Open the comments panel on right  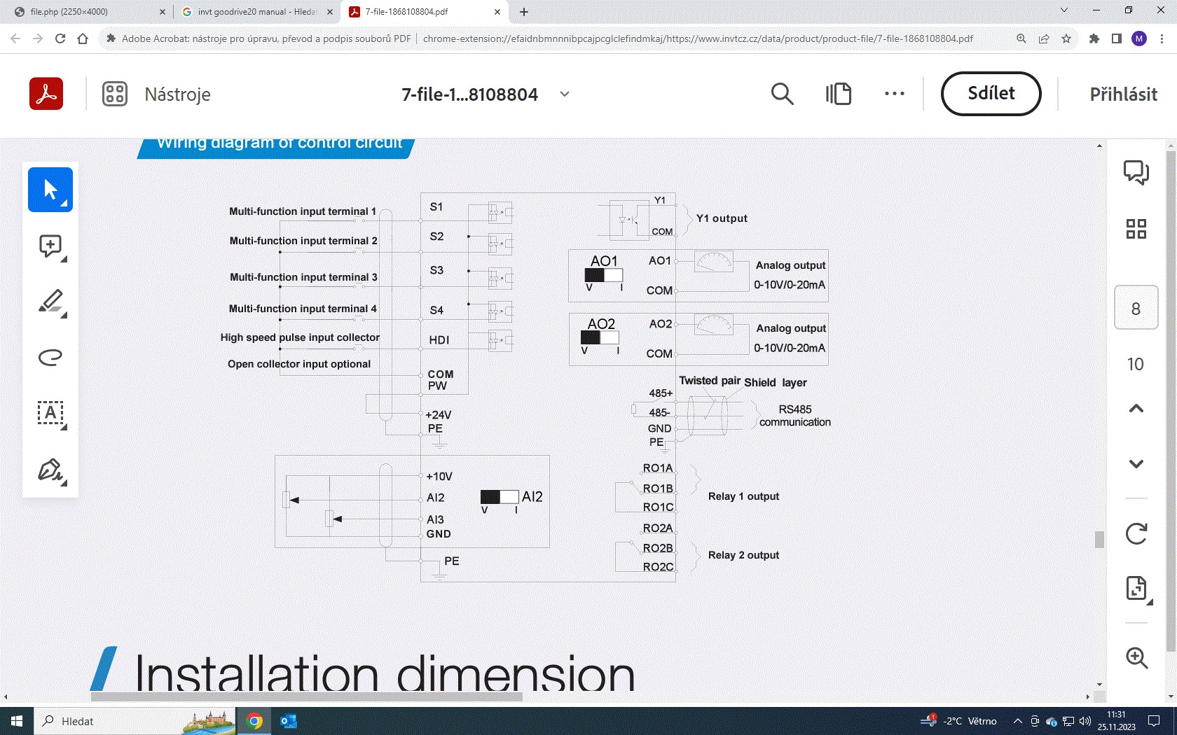[x=1136, y=172]
